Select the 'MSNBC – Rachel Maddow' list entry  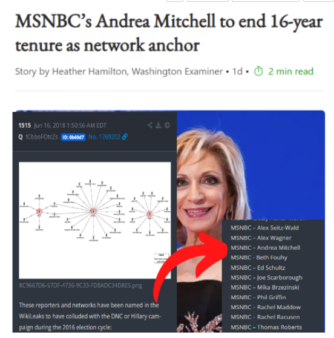pyautogui.click(x=266, y=307)
